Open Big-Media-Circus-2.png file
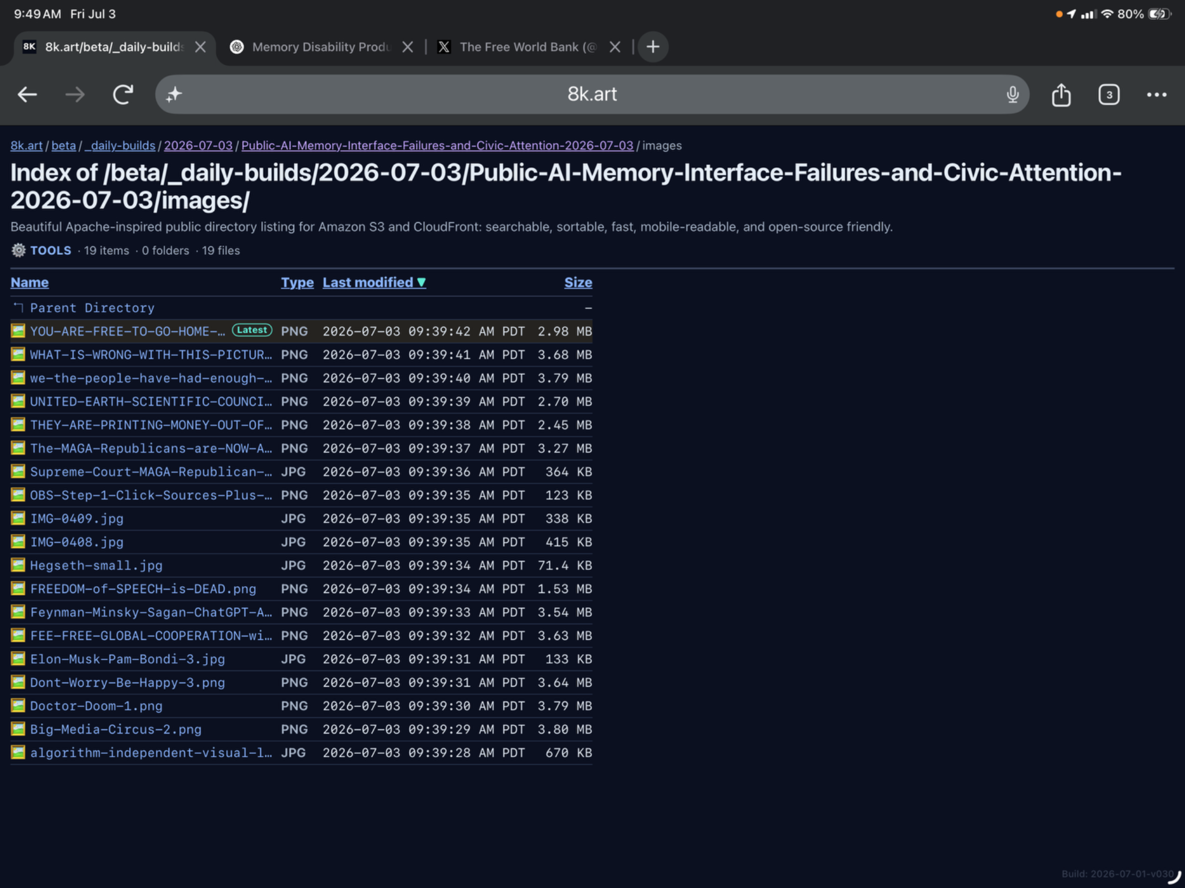Viewport: 1185px width, 888px height. click(x=116, y=729)
